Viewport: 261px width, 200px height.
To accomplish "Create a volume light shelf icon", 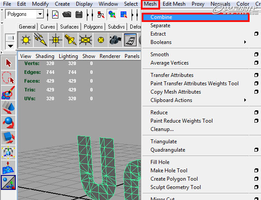I will [100, 40].
